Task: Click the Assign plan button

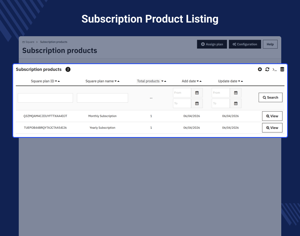Action: coord(212,44)
